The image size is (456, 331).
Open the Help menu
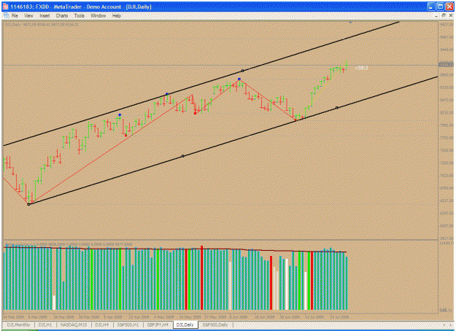pyautogui.click(x=116, y=16)
